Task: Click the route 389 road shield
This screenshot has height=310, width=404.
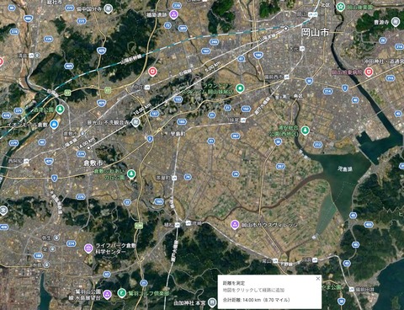Action: [183, 28]
